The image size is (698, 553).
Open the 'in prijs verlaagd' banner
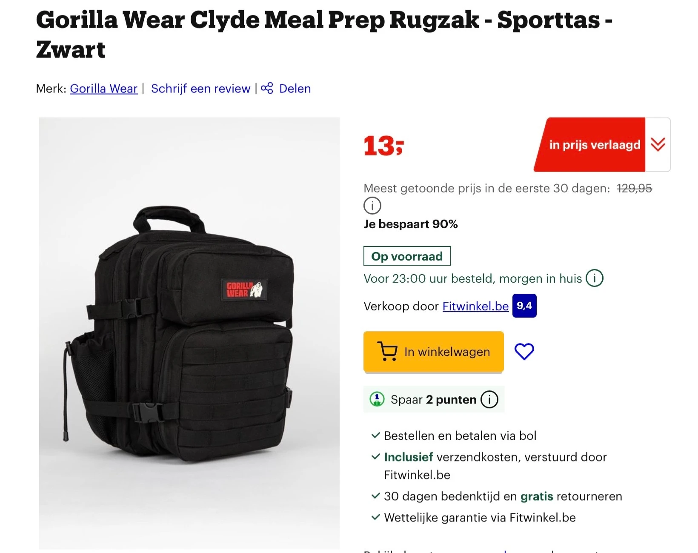pos(590,145)
